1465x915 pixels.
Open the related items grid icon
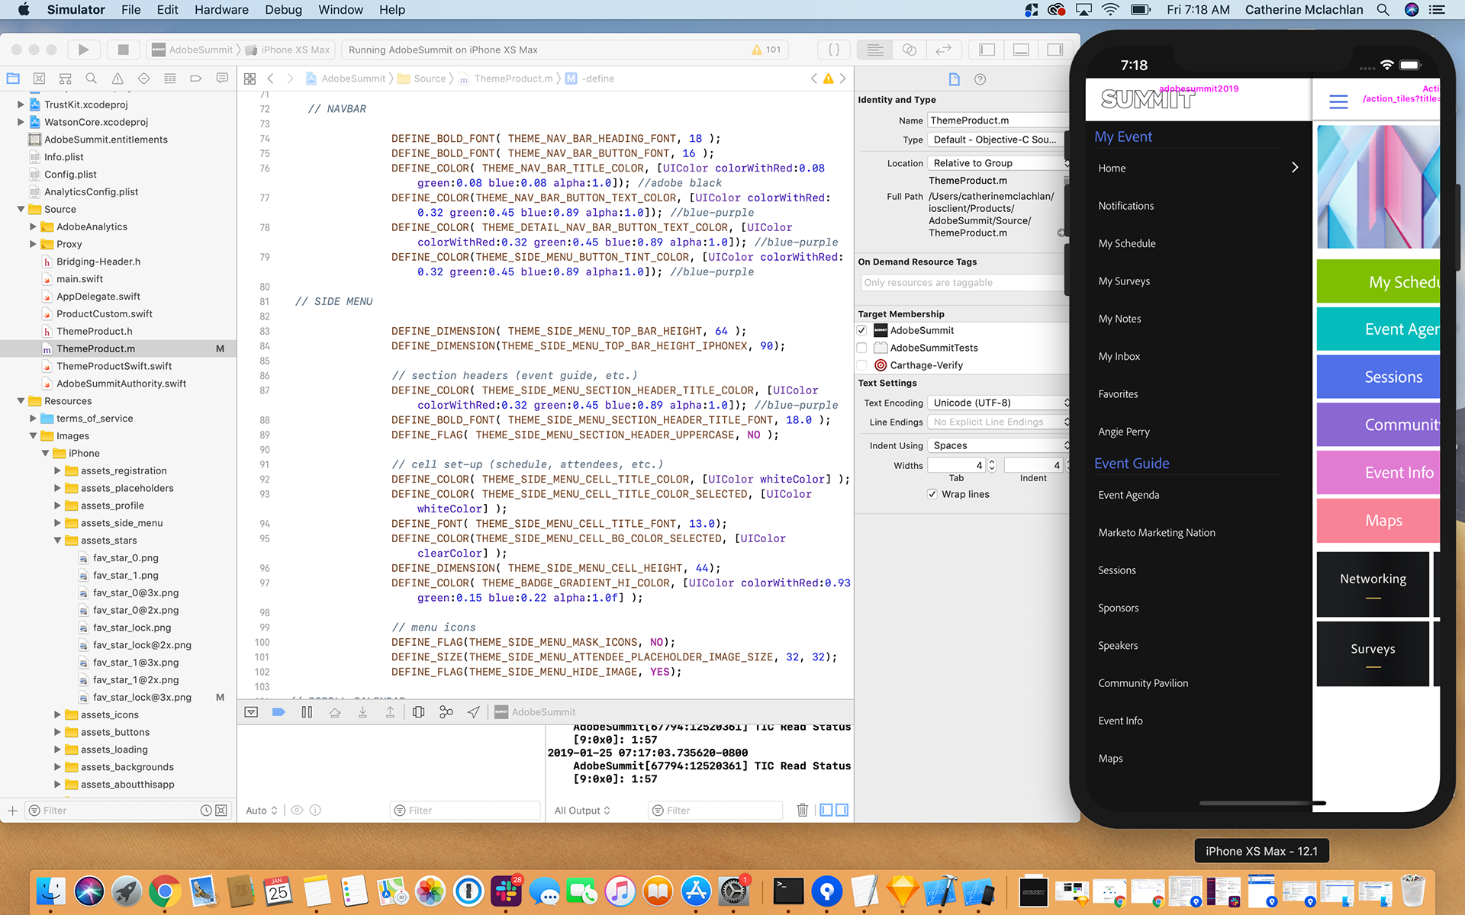[x=250, y=79]
